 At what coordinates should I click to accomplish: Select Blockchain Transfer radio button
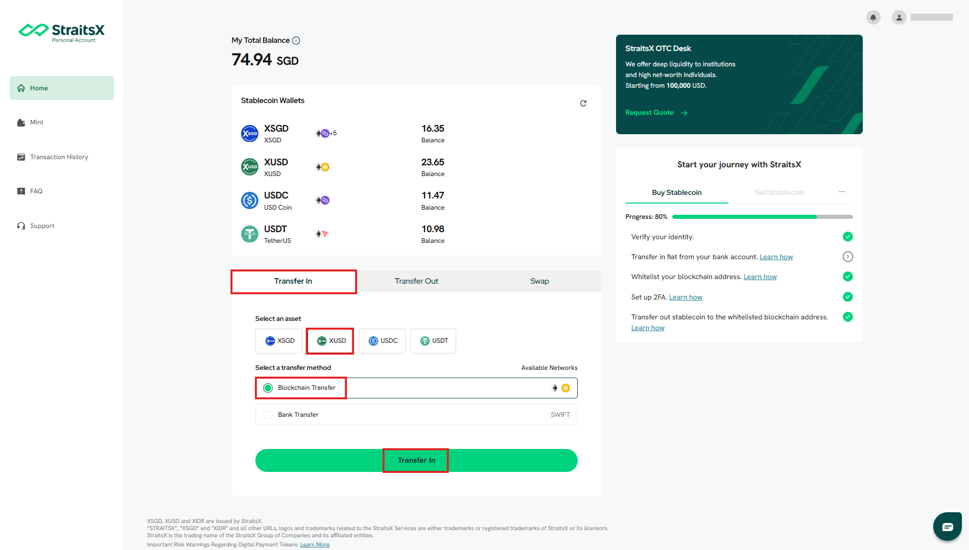point(268,388)
